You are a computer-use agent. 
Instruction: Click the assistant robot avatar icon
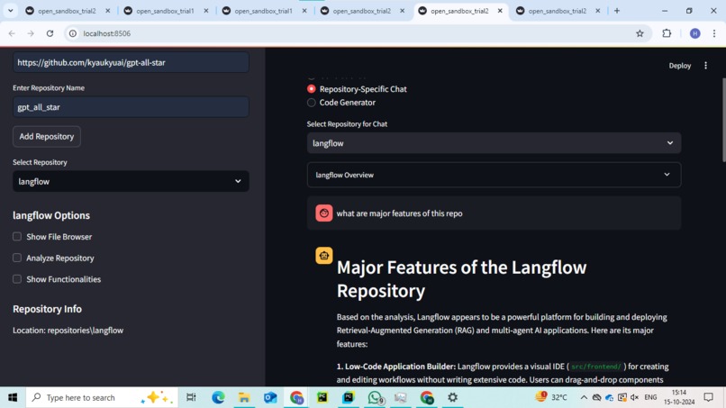click(x=324, y=255)
